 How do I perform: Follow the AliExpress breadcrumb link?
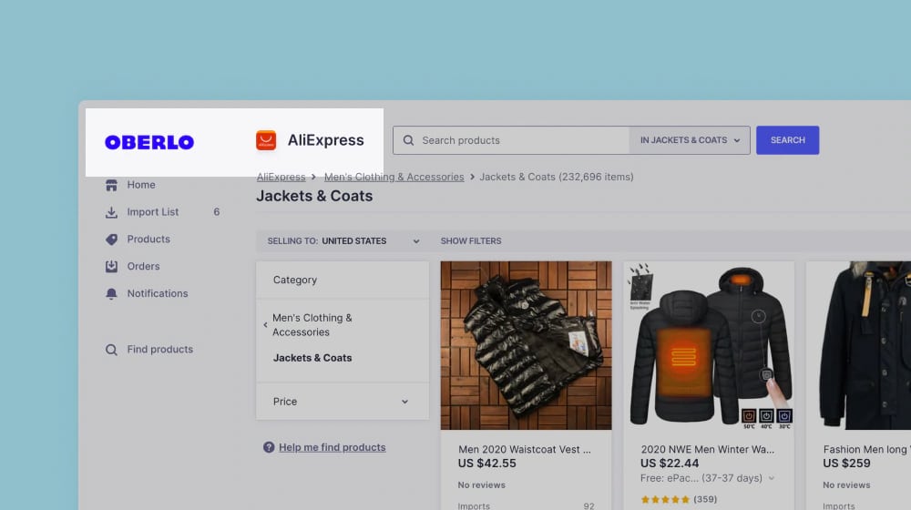point(281,177)
